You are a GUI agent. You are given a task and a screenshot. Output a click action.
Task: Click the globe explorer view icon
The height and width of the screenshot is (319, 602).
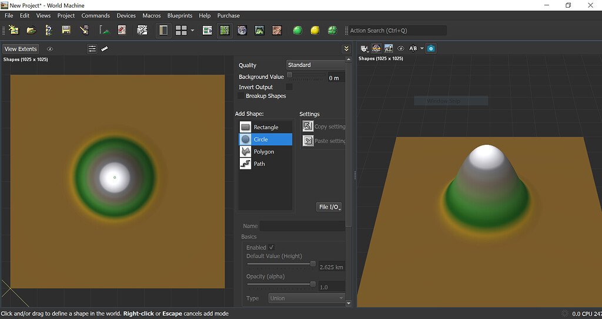coord(242,30)
